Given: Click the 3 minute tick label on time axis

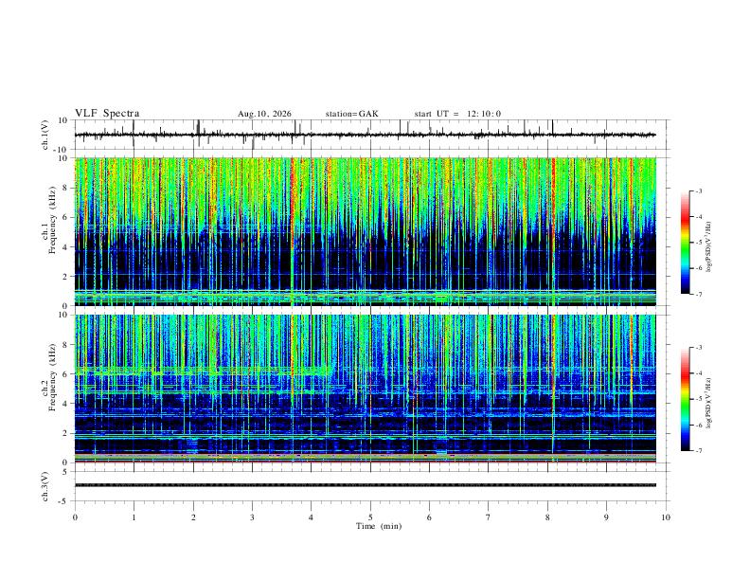Looking at the screenshot, I should tap(252, 517).
